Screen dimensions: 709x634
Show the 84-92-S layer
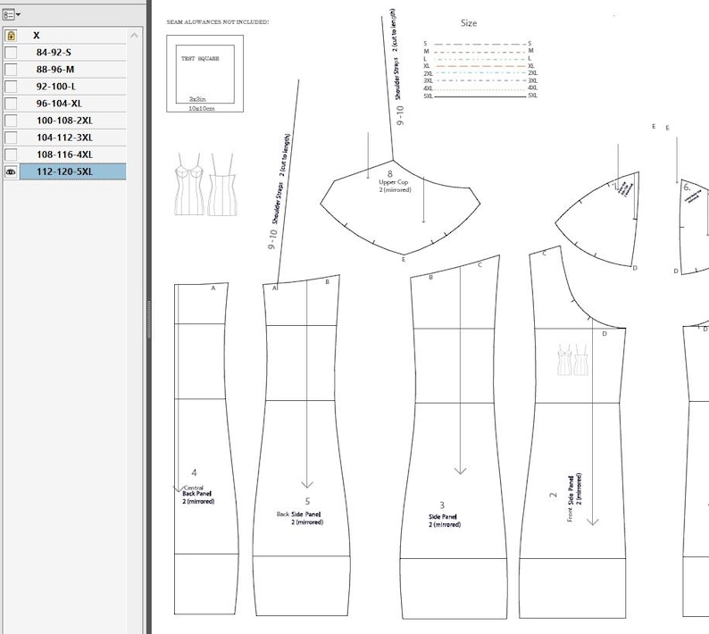(x=11, y=53)
